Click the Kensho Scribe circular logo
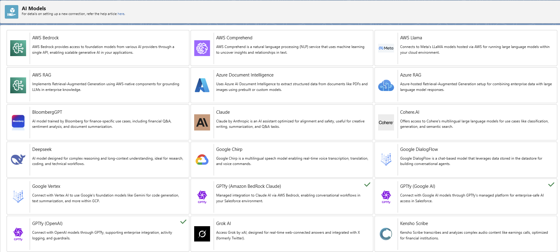Screen dimensions: 560x252 point(386,234)
